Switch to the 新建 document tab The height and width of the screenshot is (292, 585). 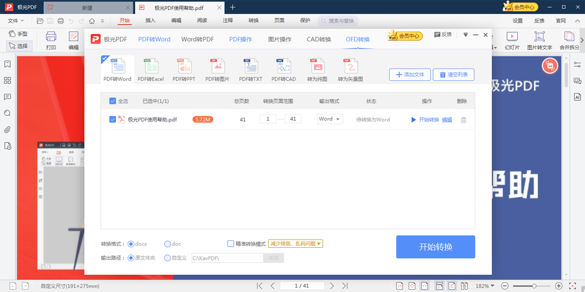pyautogui.click(x=88, y=7)
